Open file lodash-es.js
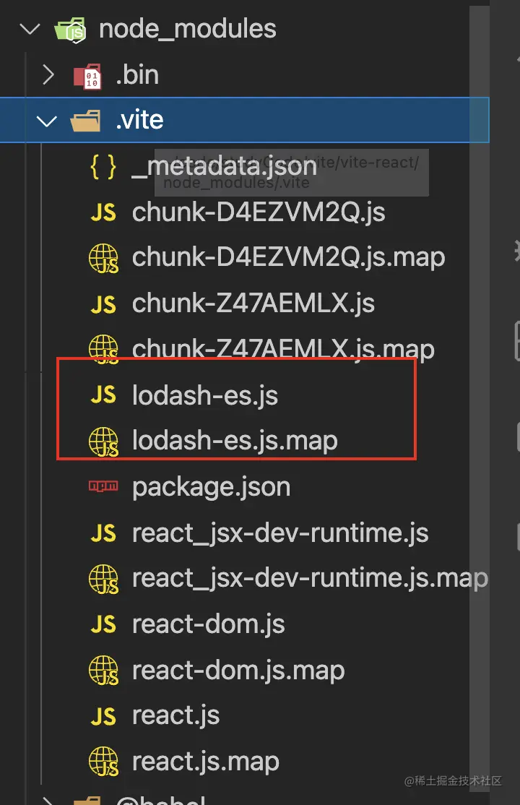Viewport: 520px width, 805px height. click(205, 395)
